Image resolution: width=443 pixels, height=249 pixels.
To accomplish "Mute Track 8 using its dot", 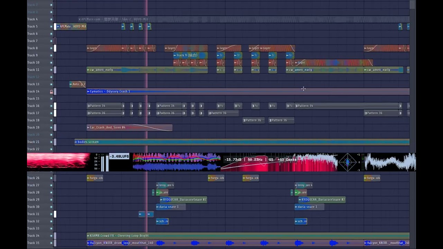I will (x=51, y=48).
